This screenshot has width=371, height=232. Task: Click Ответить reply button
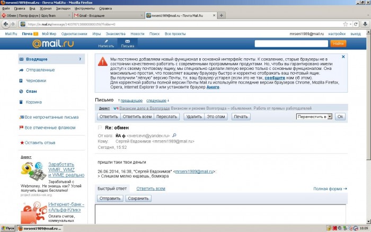pyautogui.click(x=109, y=117)
